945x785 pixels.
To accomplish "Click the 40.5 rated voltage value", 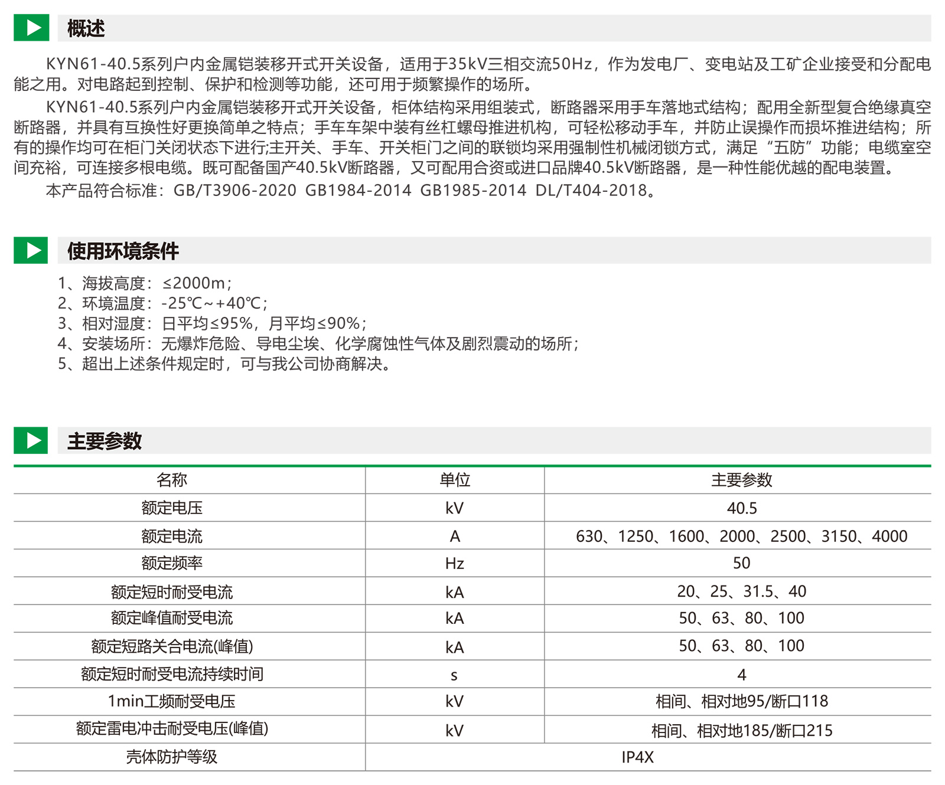I will pos(741,508).
